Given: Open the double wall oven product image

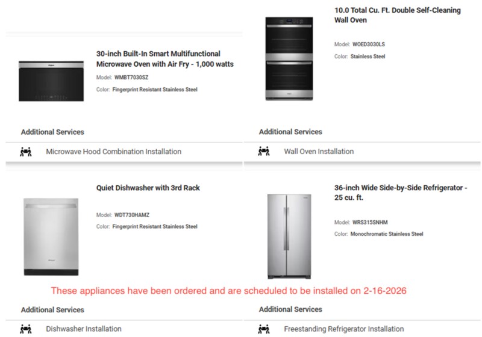Looking at the screenshot, I should (290, 58).
